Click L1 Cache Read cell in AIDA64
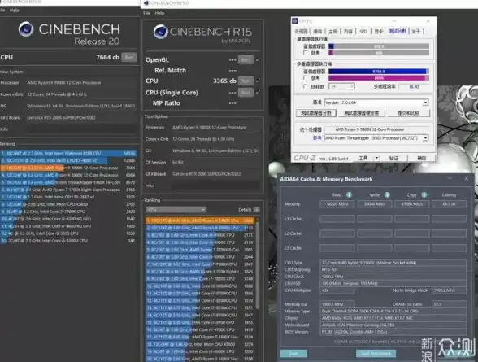 coord(337,219)
